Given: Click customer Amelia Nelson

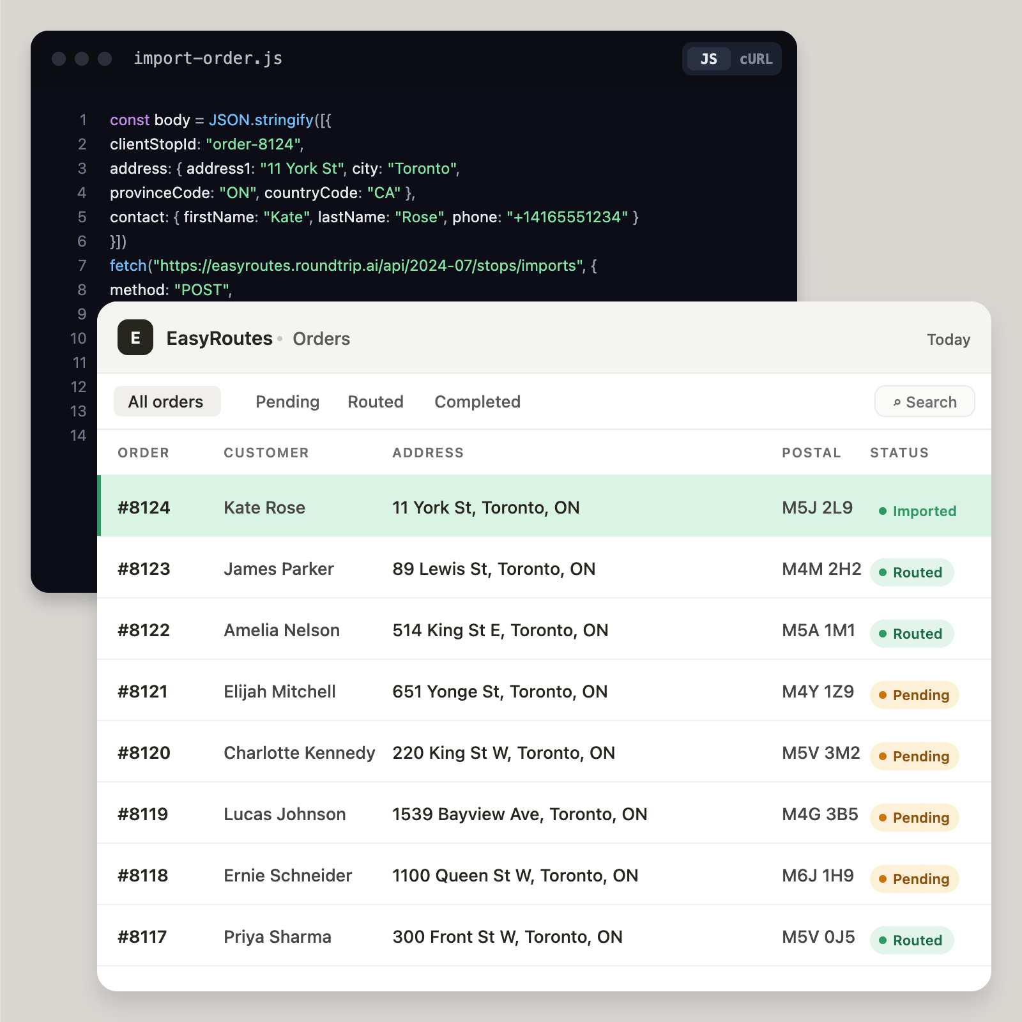Looking at the screenshot, I should (x=282, y=630).
